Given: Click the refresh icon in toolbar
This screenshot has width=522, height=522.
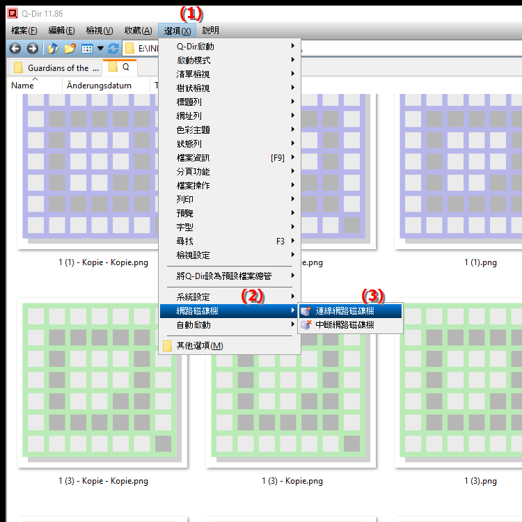Looking at the screenshot, I should [x=113, y=49].
